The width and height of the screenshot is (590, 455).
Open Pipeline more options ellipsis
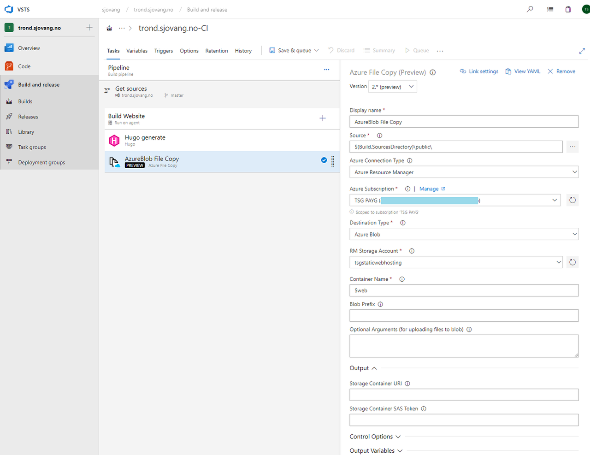[326, 70]
